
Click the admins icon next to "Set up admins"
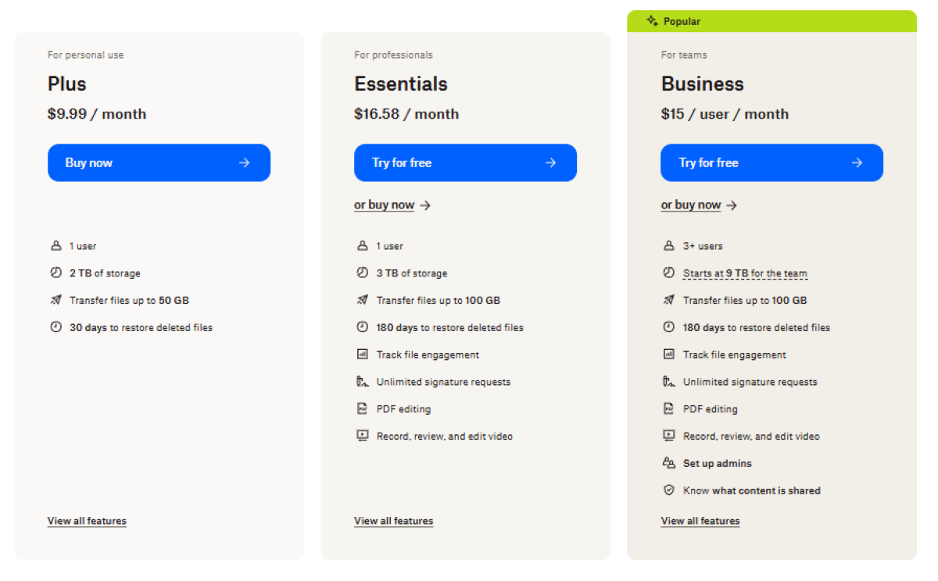(669, 463)
